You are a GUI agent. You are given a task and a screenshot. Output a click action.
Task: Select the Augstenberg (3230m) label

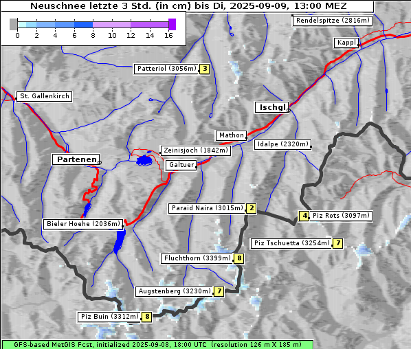pos(175,291)
